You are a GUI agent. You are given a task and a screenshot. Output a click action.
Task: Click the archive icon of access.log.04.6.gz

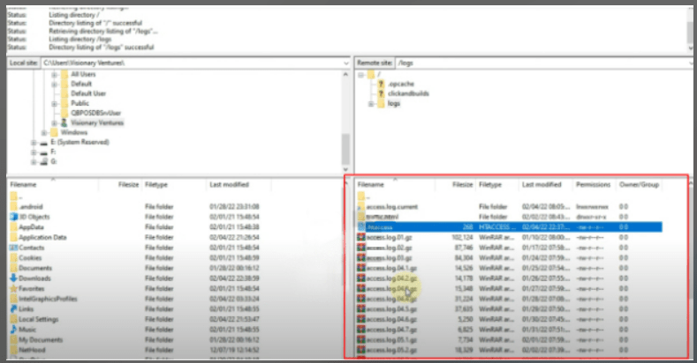361,319
